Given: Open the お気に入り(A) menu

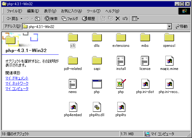Looking at the screenshot, I should point(72,11).
